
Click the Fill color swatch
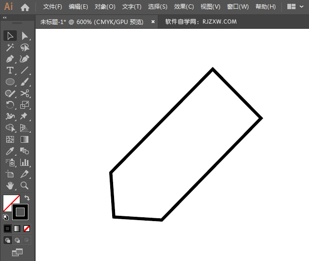pyautogui.click(x=8, y=200)
